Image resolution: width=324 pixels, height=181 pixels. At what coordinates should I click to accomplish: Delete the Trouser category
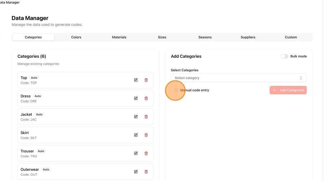pos(146,153)
